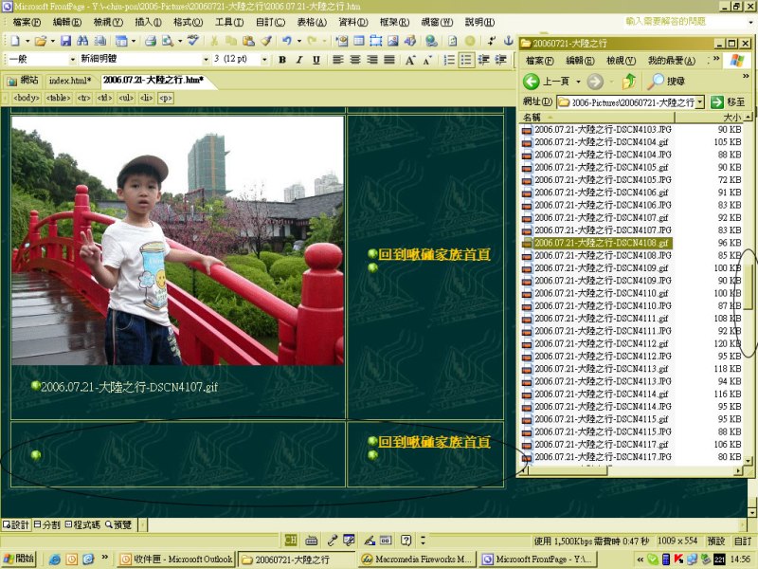Click the 移至 Go button in Explorer
This screenshot has height=569, width=758.
click(x=728, y=102)
